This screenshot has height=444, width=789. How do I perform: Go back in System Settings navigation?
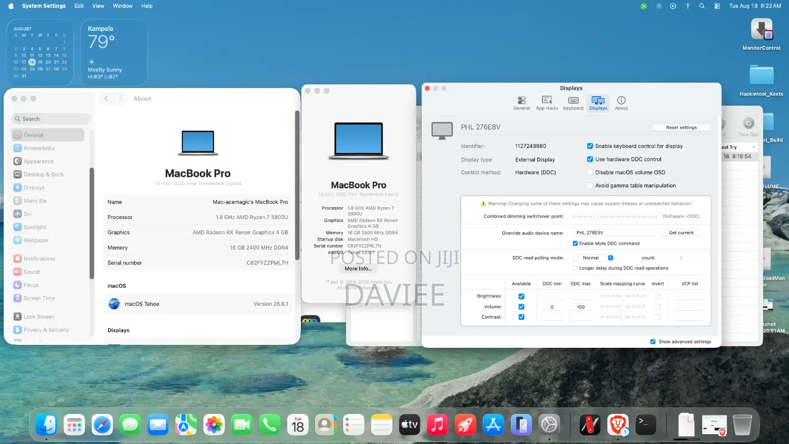[106, 99]
